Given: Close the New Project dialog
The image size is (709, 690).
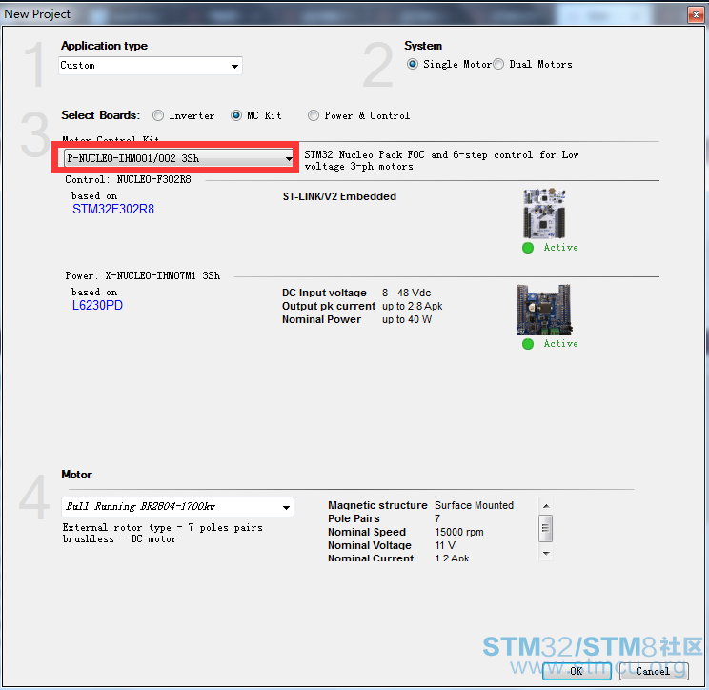Looking at the screenshot, I should (696, 14).
